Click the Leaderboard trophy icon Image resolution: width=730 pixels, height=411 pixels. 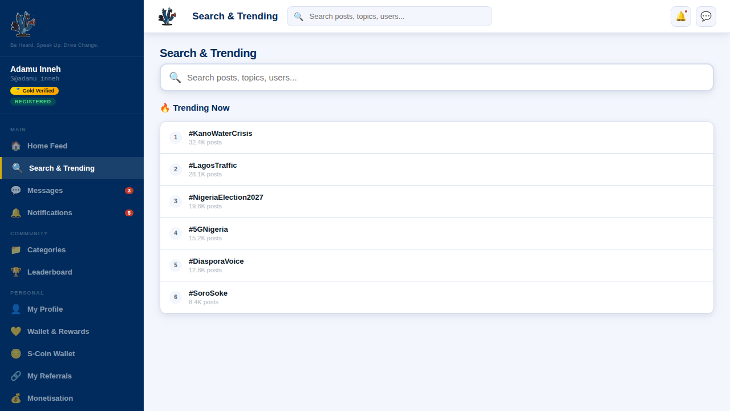tap(16, 272)
